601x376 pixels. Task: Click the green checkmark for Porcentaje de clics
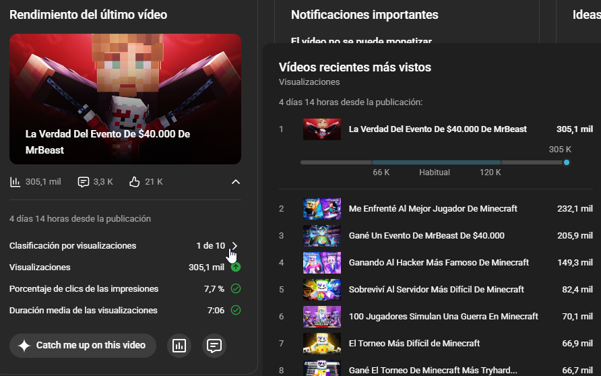pos(236,288)
